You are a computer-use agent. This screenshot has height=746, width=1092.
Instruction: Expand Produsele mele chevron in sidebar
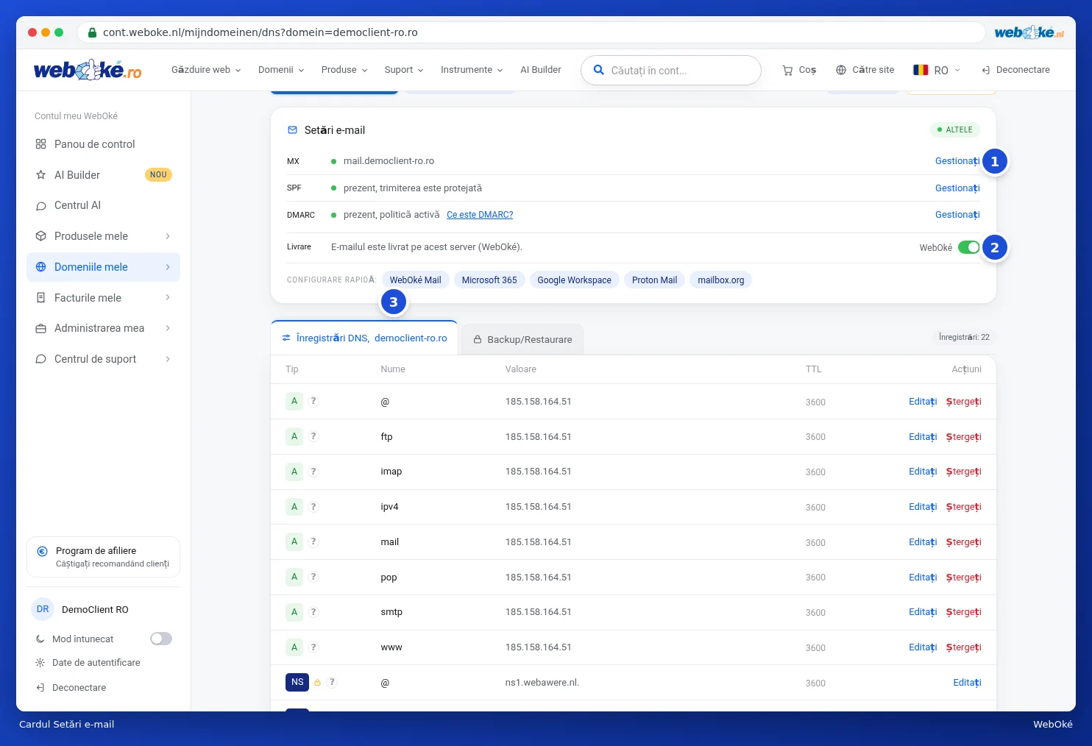pos(168,236)
